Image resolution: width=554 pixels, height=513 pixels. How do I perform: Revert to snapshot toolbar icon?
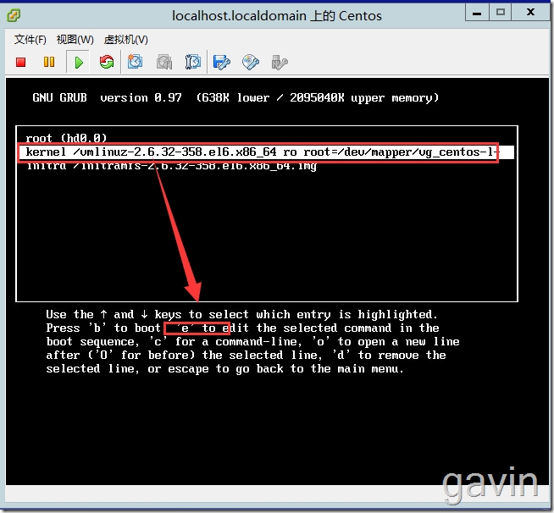(164, 62)
